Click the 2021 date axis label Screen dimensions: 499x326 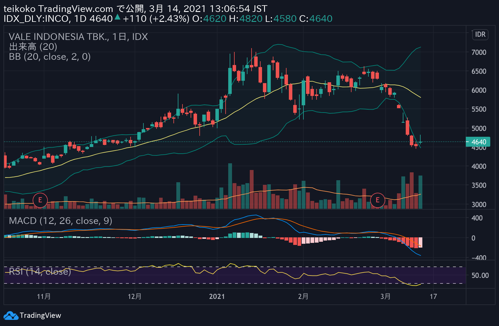pyautogui.click(x=217, y=297)
